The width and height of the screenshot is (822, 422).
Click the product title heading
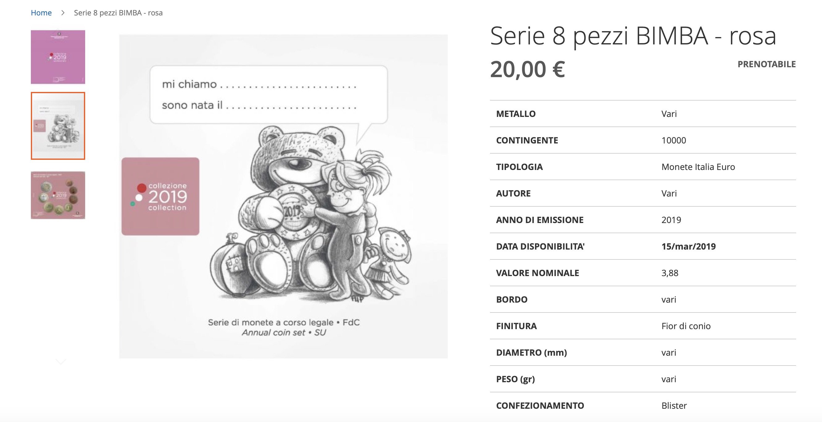[633, 36]
